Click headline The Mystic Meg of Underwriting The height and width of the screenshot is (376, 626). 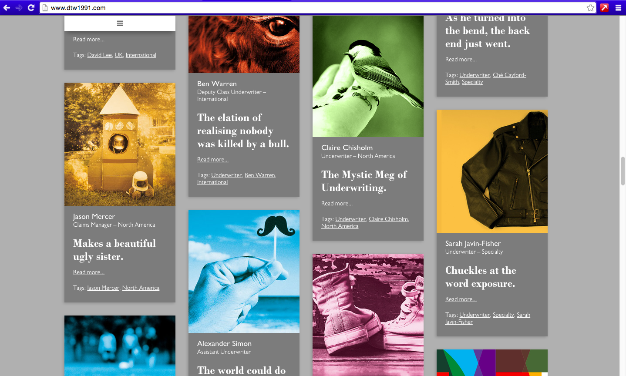pyautogui.click(x=364, y=181)
